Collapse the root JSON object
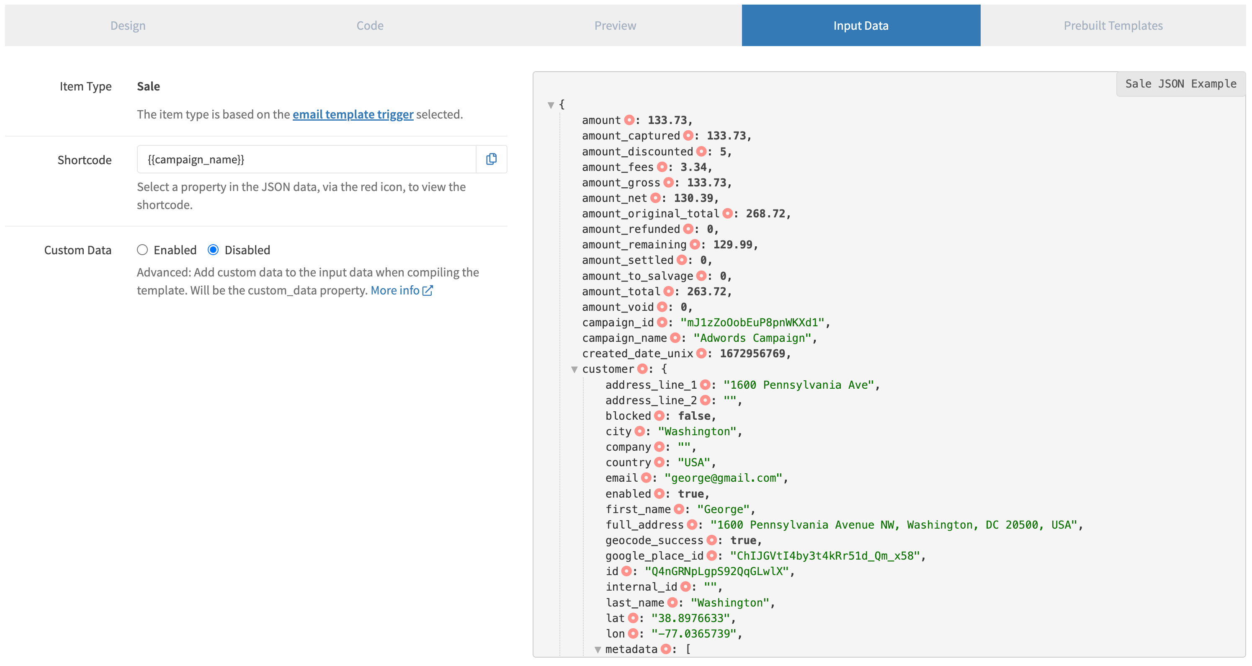Viewport: 1252px width, 666px height. 551,105
